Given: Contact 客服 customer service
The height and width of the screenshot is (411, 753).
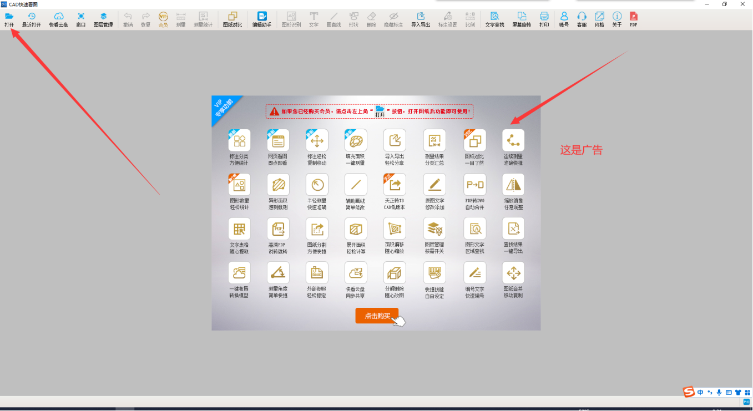Looking at the screenshot, I should (582, 17).
